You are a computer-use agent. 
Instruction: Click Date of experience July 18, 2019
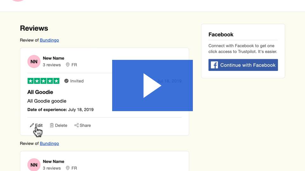tap(60, 110)
